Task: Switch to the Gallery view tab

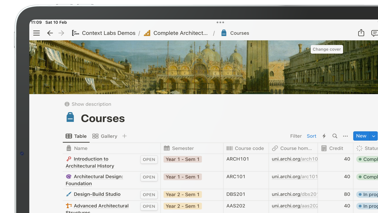Action: click(105, 136)
